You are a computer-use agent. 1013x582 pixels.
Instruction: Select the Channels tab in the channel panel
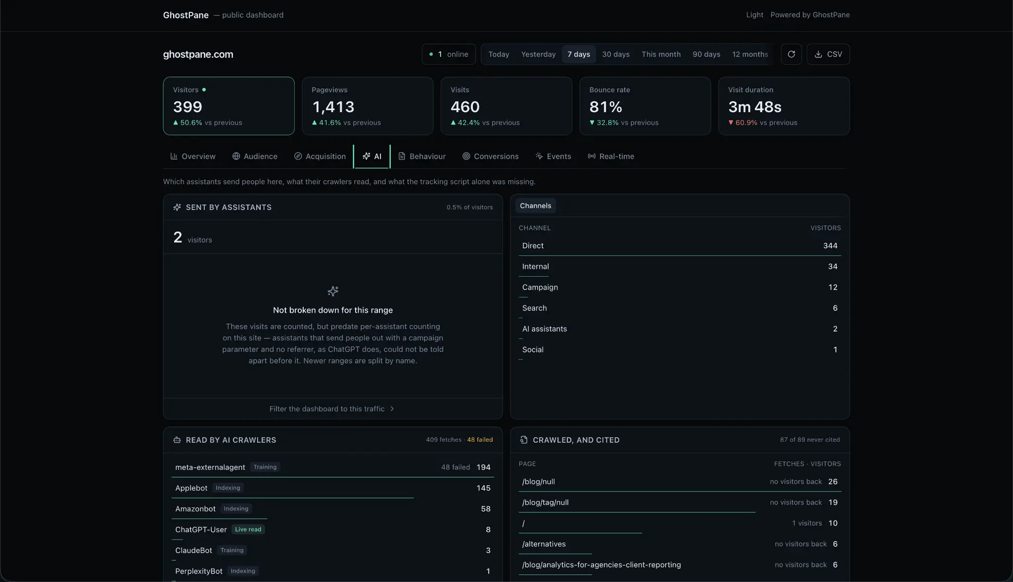click(x=535, y=206)
